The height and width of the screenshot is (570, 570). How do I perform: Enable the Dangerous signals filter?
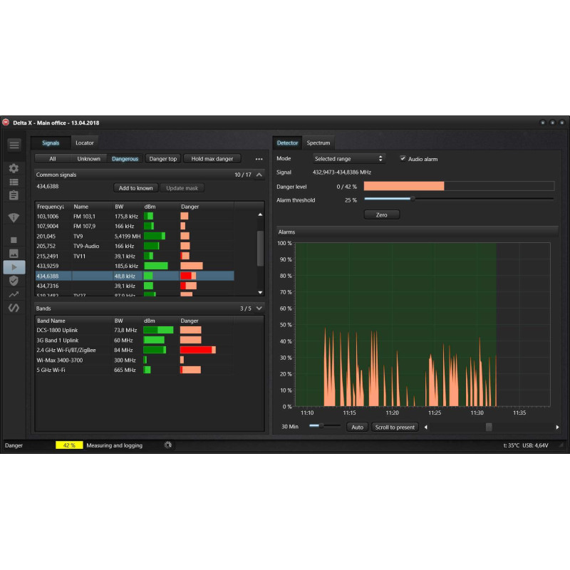[x=125, y=159]
